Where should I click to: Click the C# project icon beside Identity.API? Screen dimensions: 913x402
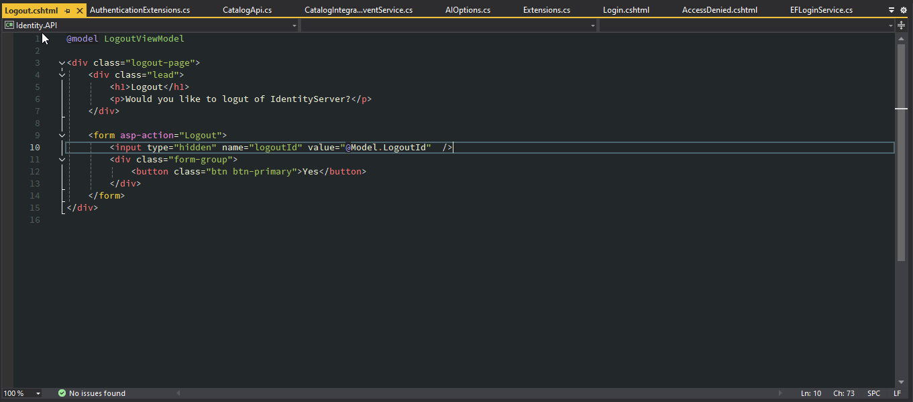pyautogui.click(x=9, y=26)
